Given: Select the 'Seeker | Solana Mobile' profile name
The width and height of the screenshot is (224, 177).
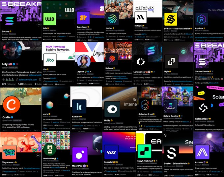Looking at the screenshot, I should pos(176,164).
